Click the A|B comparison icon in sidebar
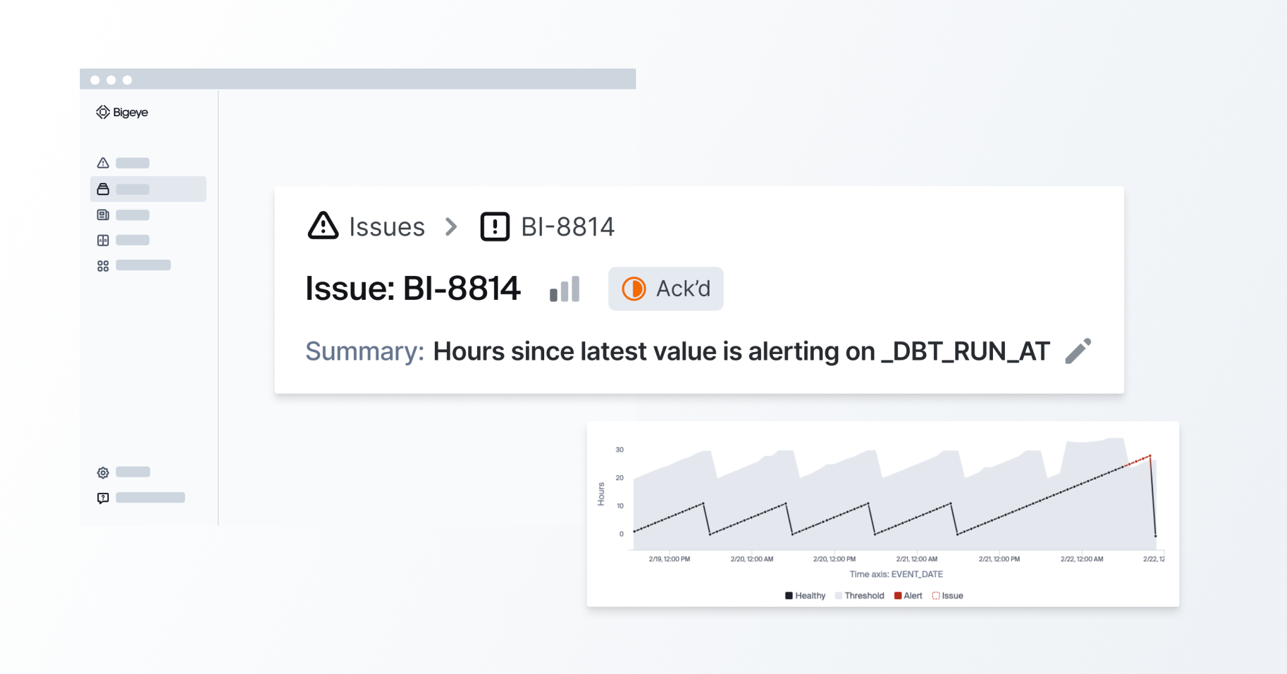Screen dimensions: 1287x674 [x=103, y=240]
